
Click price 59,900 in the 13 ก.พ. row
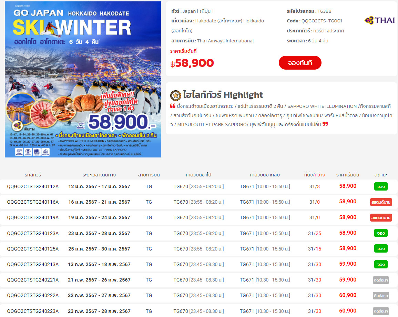348,264
